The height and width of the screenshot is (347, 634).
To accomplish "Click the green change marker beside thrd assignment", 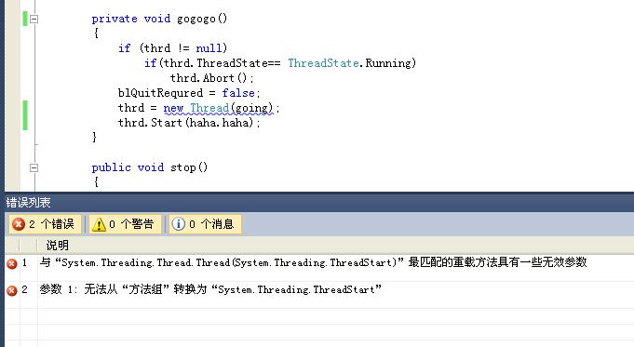I will click(x=25, y=115).
